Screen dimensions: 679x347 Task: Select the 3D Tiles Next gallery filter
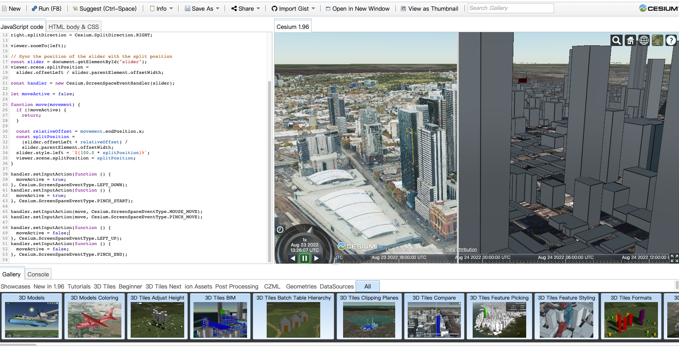[164, 286]
